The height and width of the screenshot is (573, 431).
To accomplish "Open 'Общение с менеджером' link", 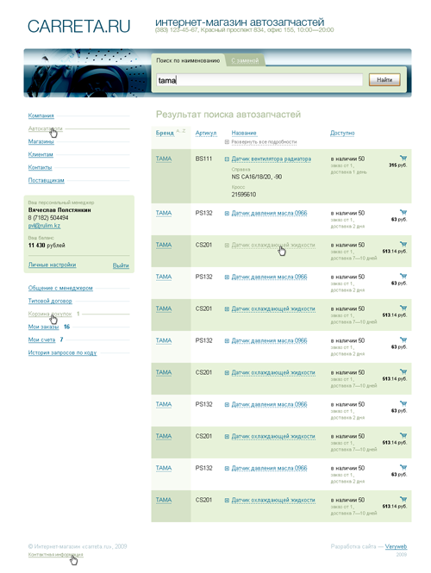I will [60, 288].
